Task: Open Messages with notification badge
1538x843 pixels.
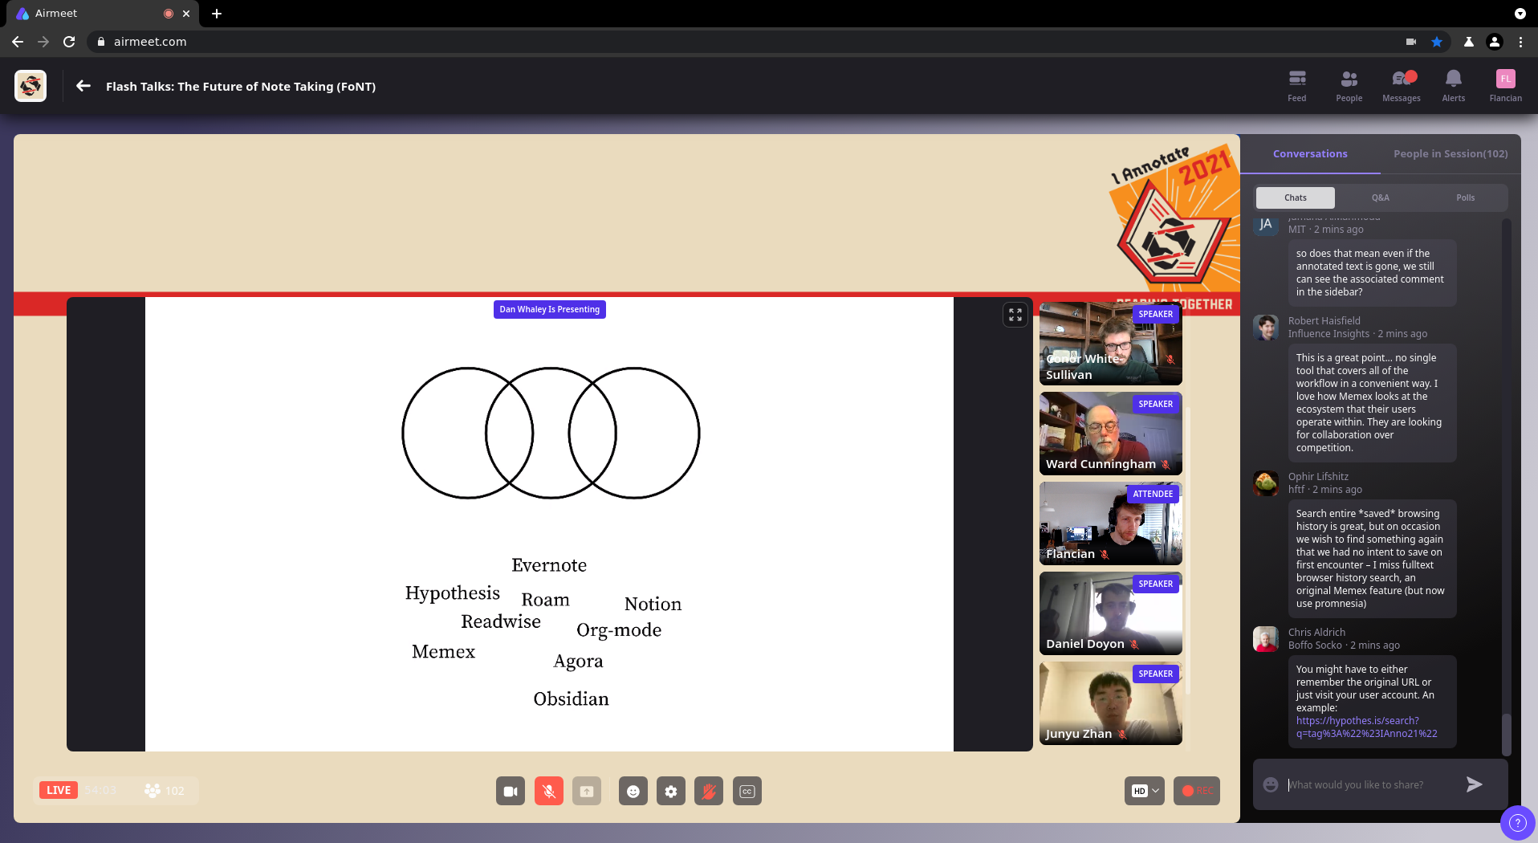Action: [x=1402, y=86]
